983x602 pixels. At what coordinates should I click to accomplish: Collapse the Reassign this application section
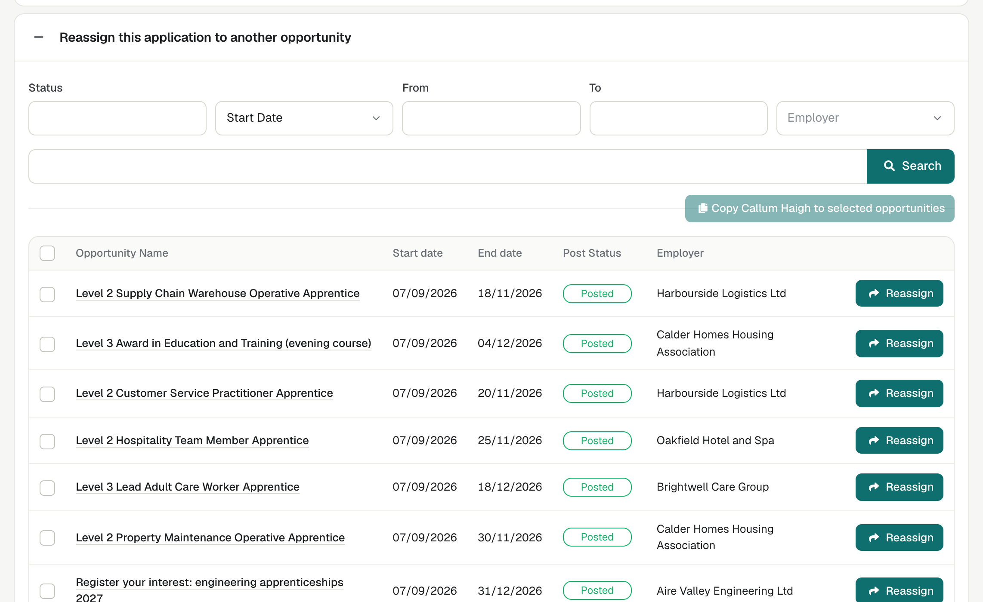pyautogui.click(x=39, y=37)
